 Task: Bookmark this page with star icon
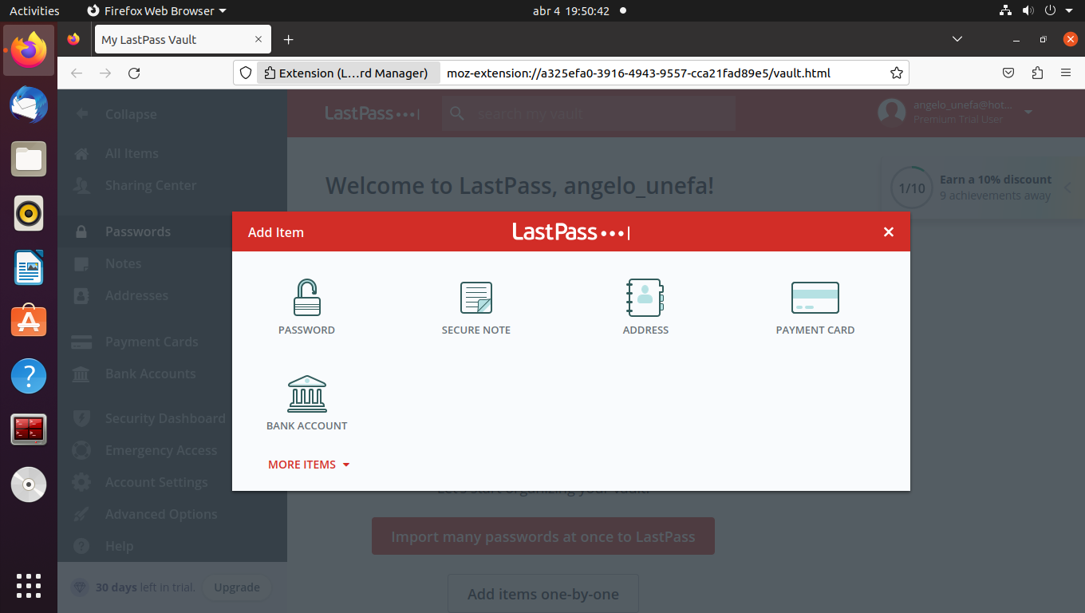click(897, 73)
